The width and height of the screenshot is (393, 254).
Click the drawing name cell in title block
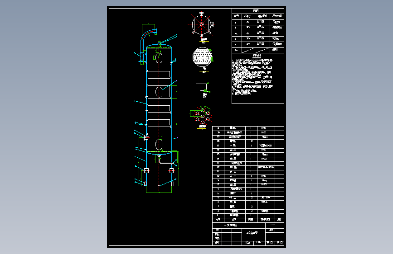(253, 235)
